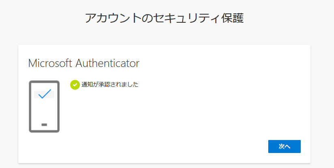Screen dimensions: 334x168
Task: Click the phone illustration's top bezel
Action: click(44, 82)
